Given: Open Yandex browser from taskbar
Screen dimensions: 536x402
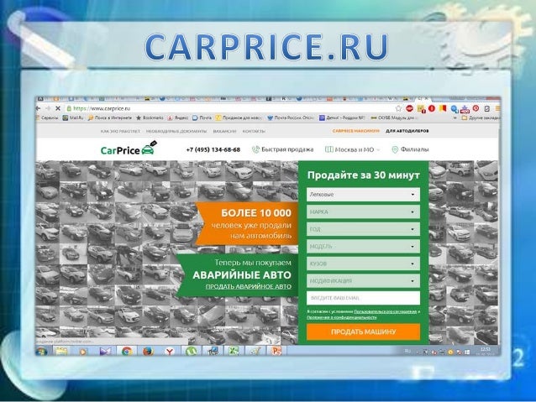Looking at the screenshot, I should 169,351.
